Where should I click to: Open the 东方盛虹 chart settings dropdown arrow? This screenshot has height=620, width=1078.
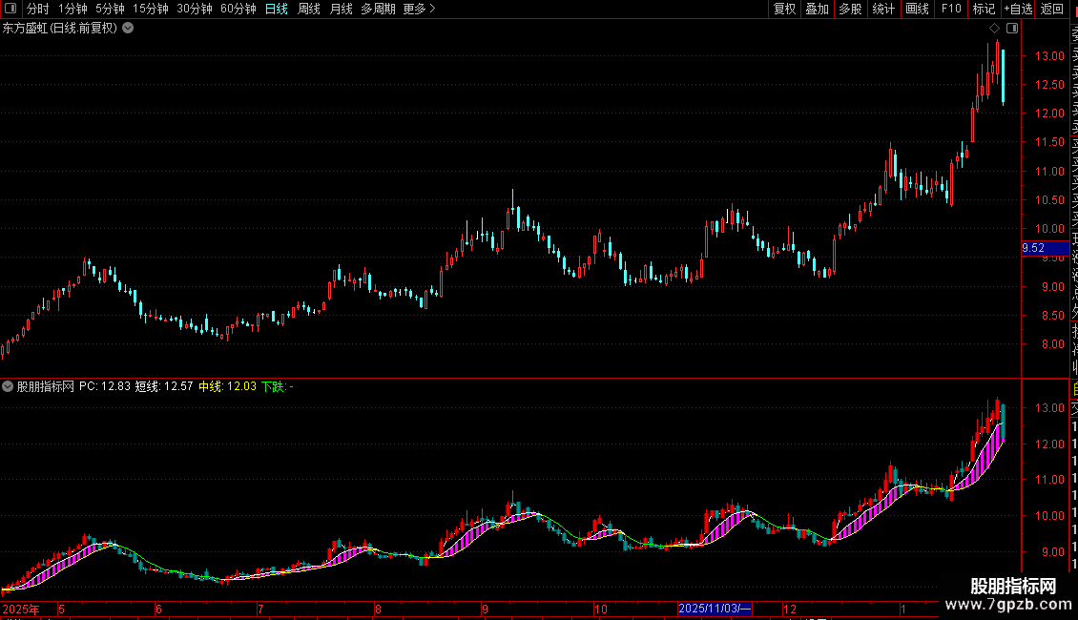[x=128, y=29]
